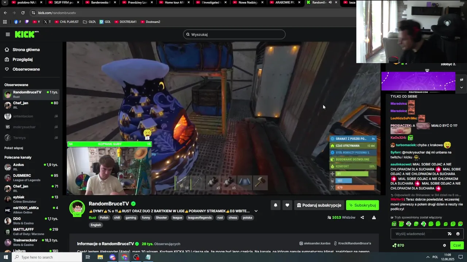The height and width of the screenshot is (262, 467).
Task: Open the DJSMIERC recommended channel
Action: tap(31, 178)
